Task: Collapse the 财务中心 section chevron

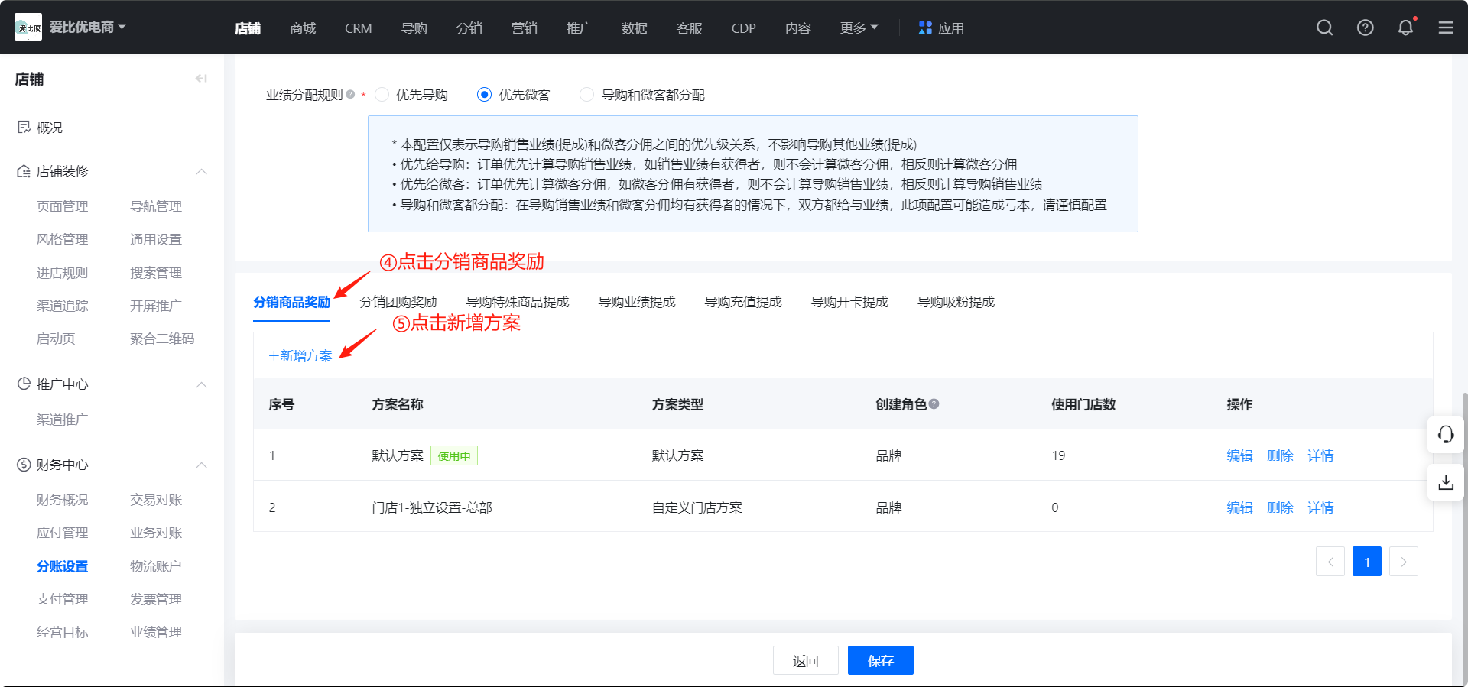Action: (x=202, y=465)
